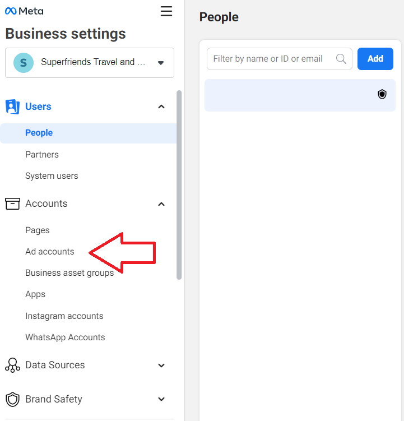
Task: Open the business account selector dropdown
Action: point(90,63)
